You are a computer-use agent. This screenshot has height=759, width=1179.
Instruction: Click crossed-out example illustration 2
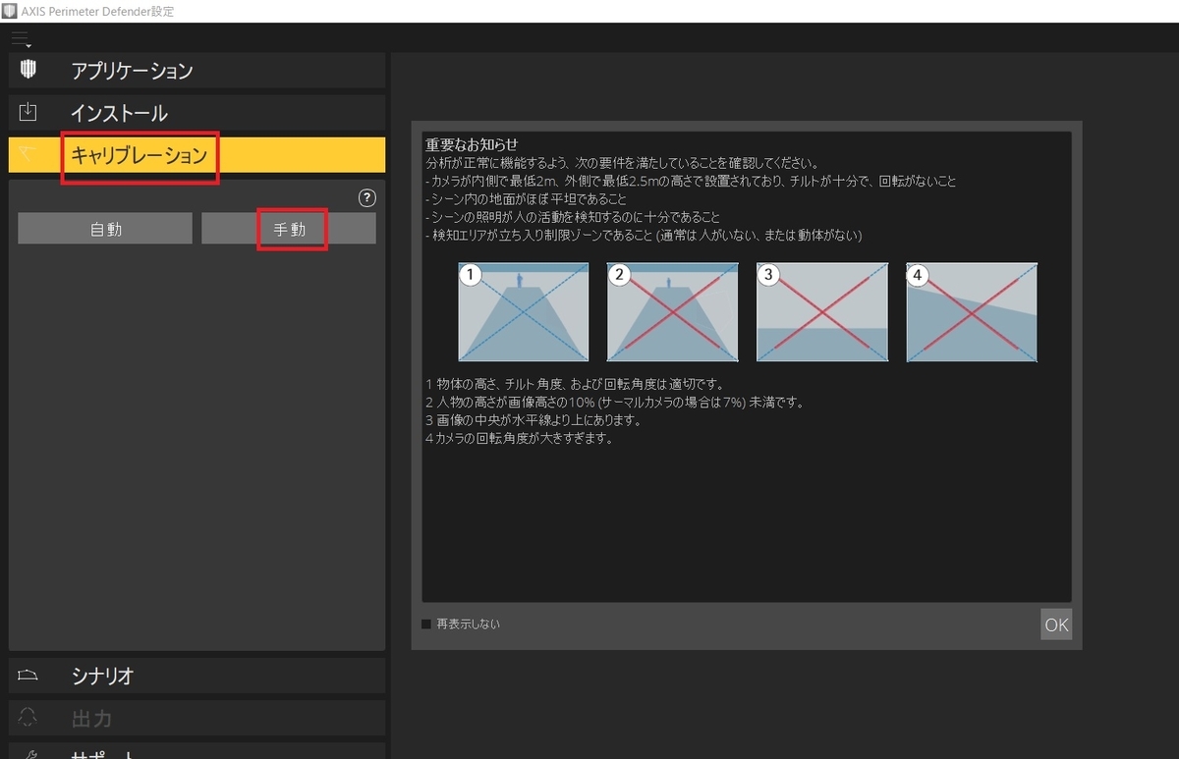click(x=672, y=311)
